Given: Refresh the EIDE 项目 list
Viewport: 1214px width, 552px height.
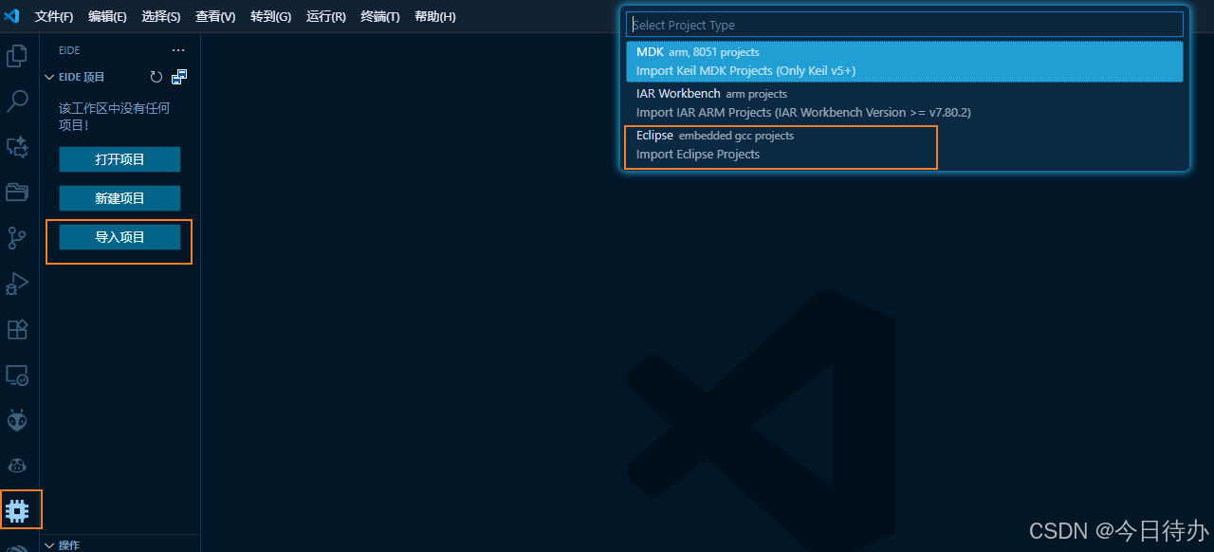Looking at the screenshot, I should point(156,77).
